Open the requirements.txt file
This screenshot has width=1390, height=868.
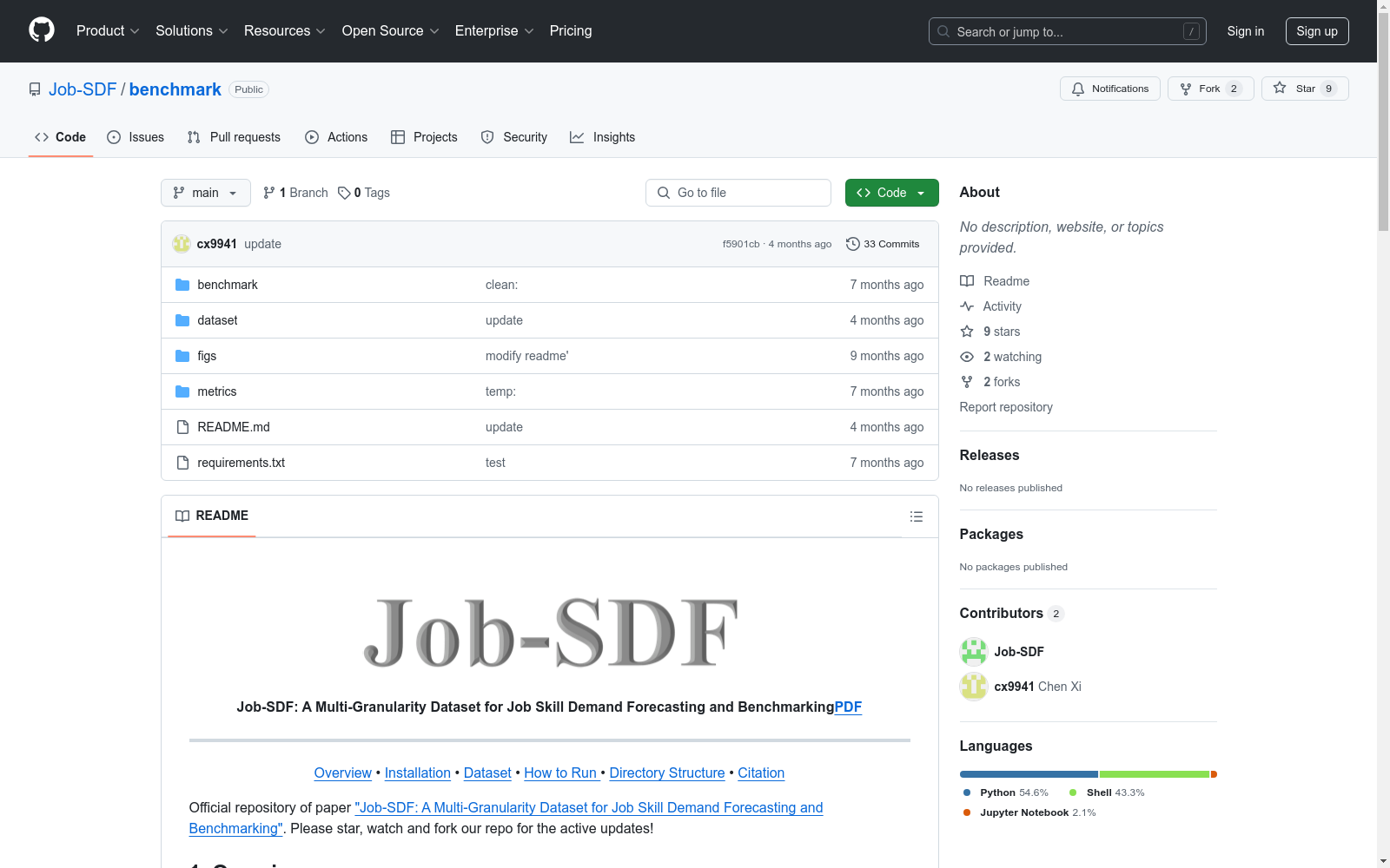242,463
